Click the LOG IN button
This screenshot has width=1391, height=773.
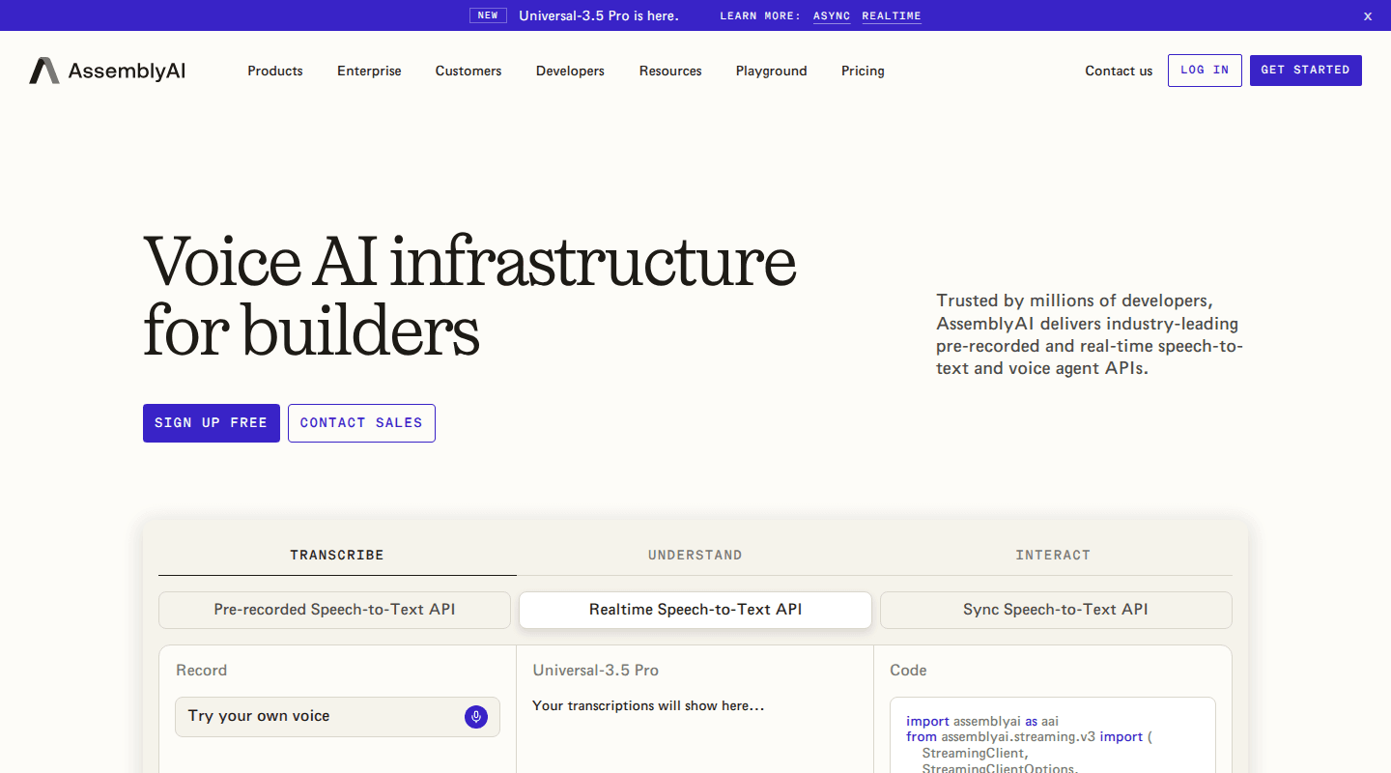point(1205,71)
